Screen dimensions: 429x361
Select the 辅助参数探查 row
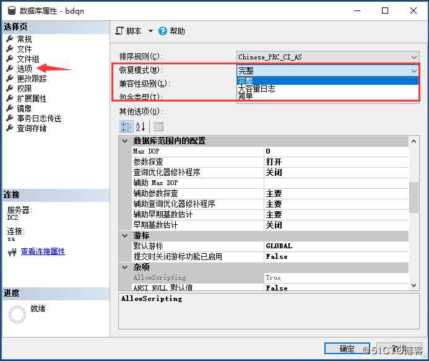pyautogui.click(x=271, y=193)
